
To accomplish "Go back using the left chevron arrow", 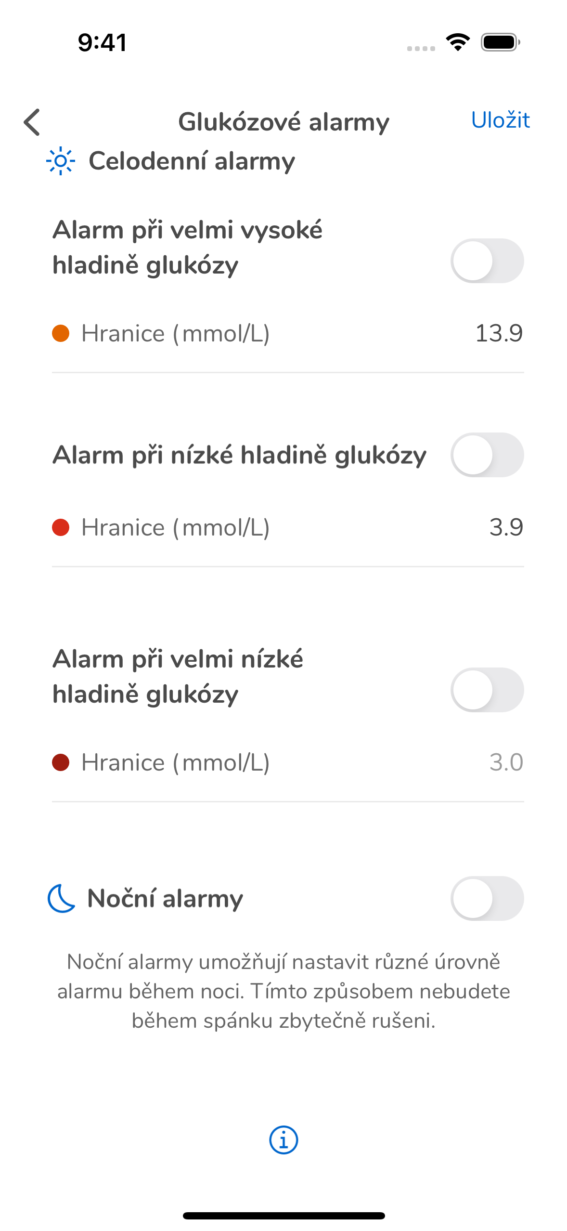I will point(32,122).
